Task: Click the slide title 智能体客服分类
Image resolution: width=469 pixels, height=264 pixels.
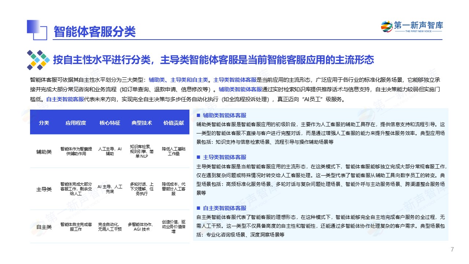Action: coord(95,32)
